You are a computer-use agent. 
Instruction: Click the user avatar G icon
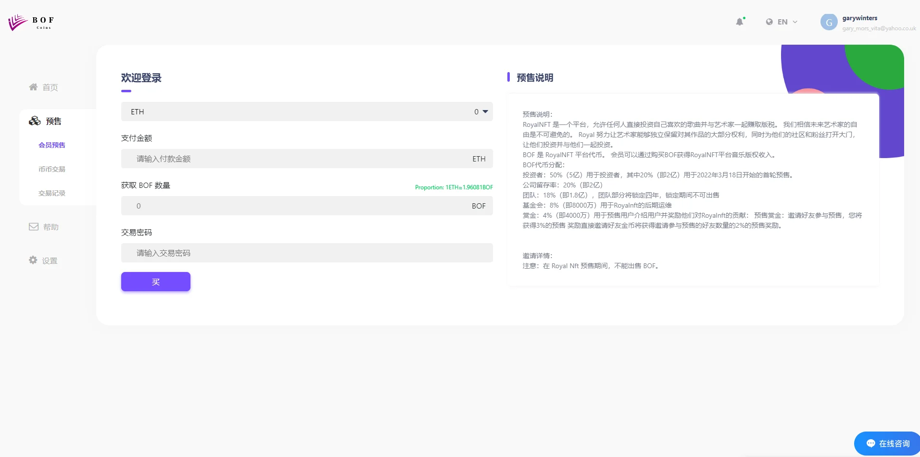pyautogui.click(x=829, y=22)
